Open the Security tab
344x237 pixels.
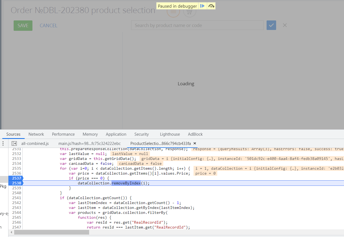coord(141,134)
